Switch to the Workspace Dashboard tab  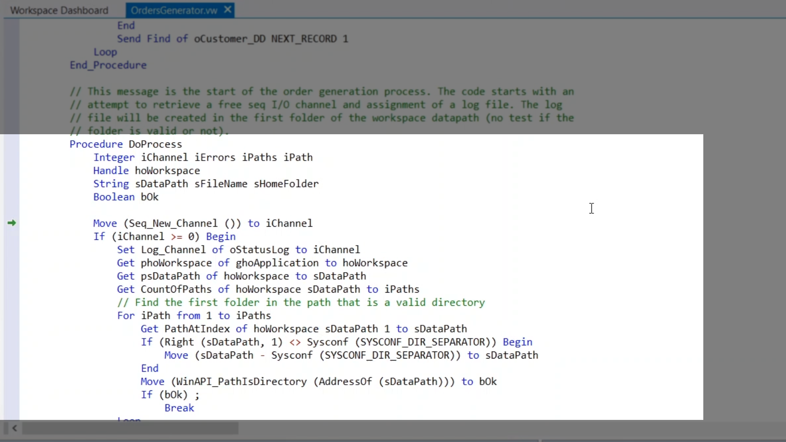[x=59, y=10]
